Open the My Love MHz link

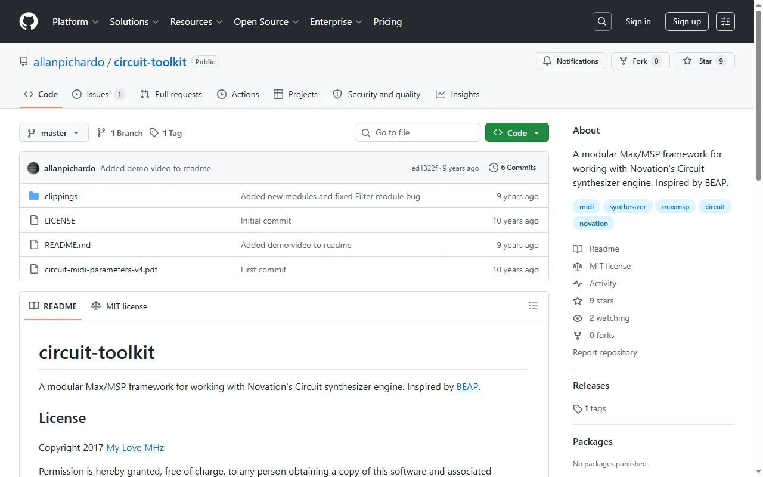click(135, 448)
